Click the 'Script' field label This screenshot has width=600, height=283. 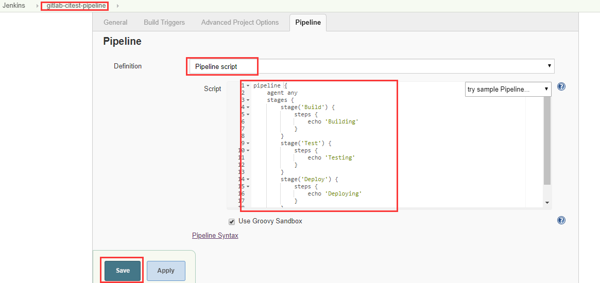pyautogui.click(x=212, y=89)
